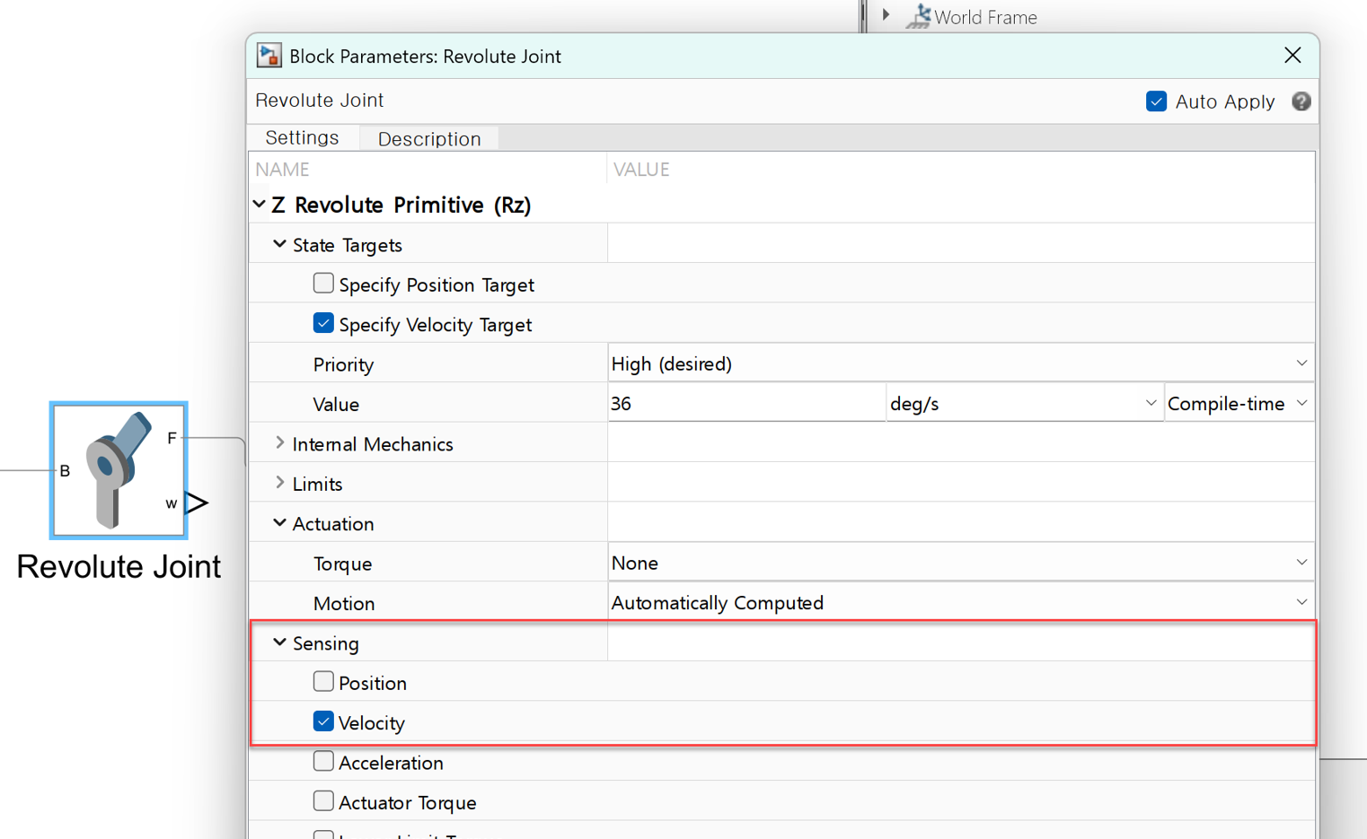1367x839 pixels.
Task: Expand the World Frame tree arrow
Action: point(886,15)
